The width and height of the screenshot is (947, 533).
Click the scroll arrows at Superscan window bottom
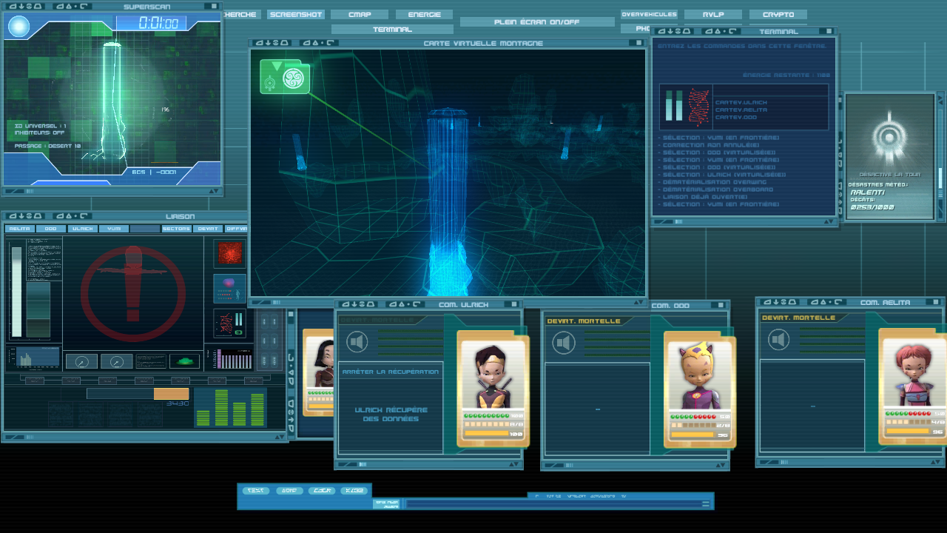point(214,191)
